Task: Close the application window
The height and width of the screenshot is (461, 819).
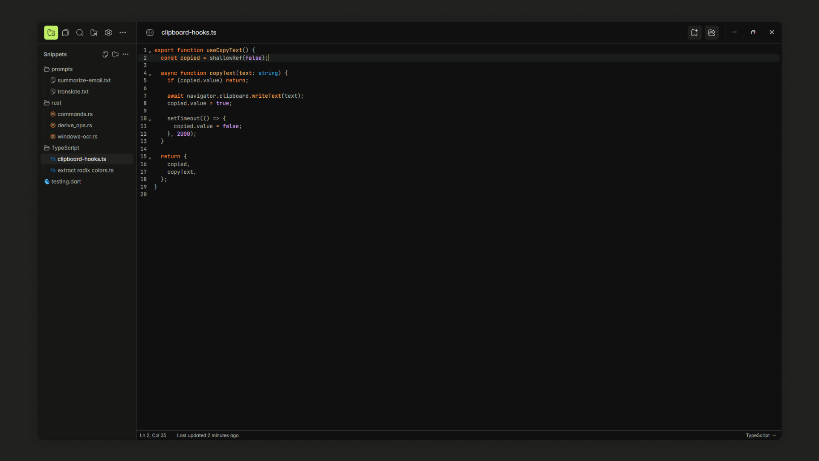Action: tap(772, 32)
